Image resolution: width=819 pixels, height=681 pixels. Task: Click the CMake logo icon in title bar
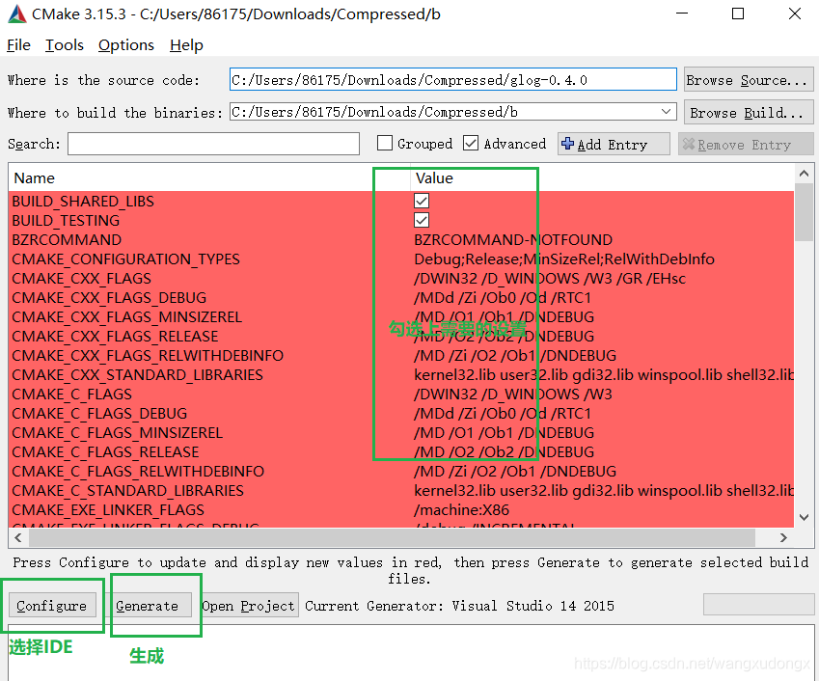click(16, 14)
